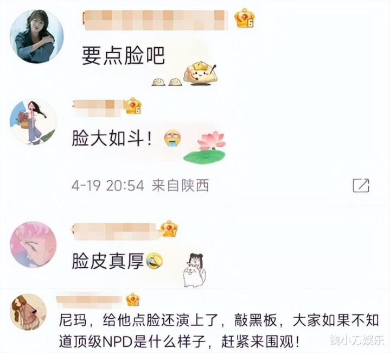390x353 pixels.
Task: Click the crown badge of fourth commenter
Action: (x=132, y=300)
